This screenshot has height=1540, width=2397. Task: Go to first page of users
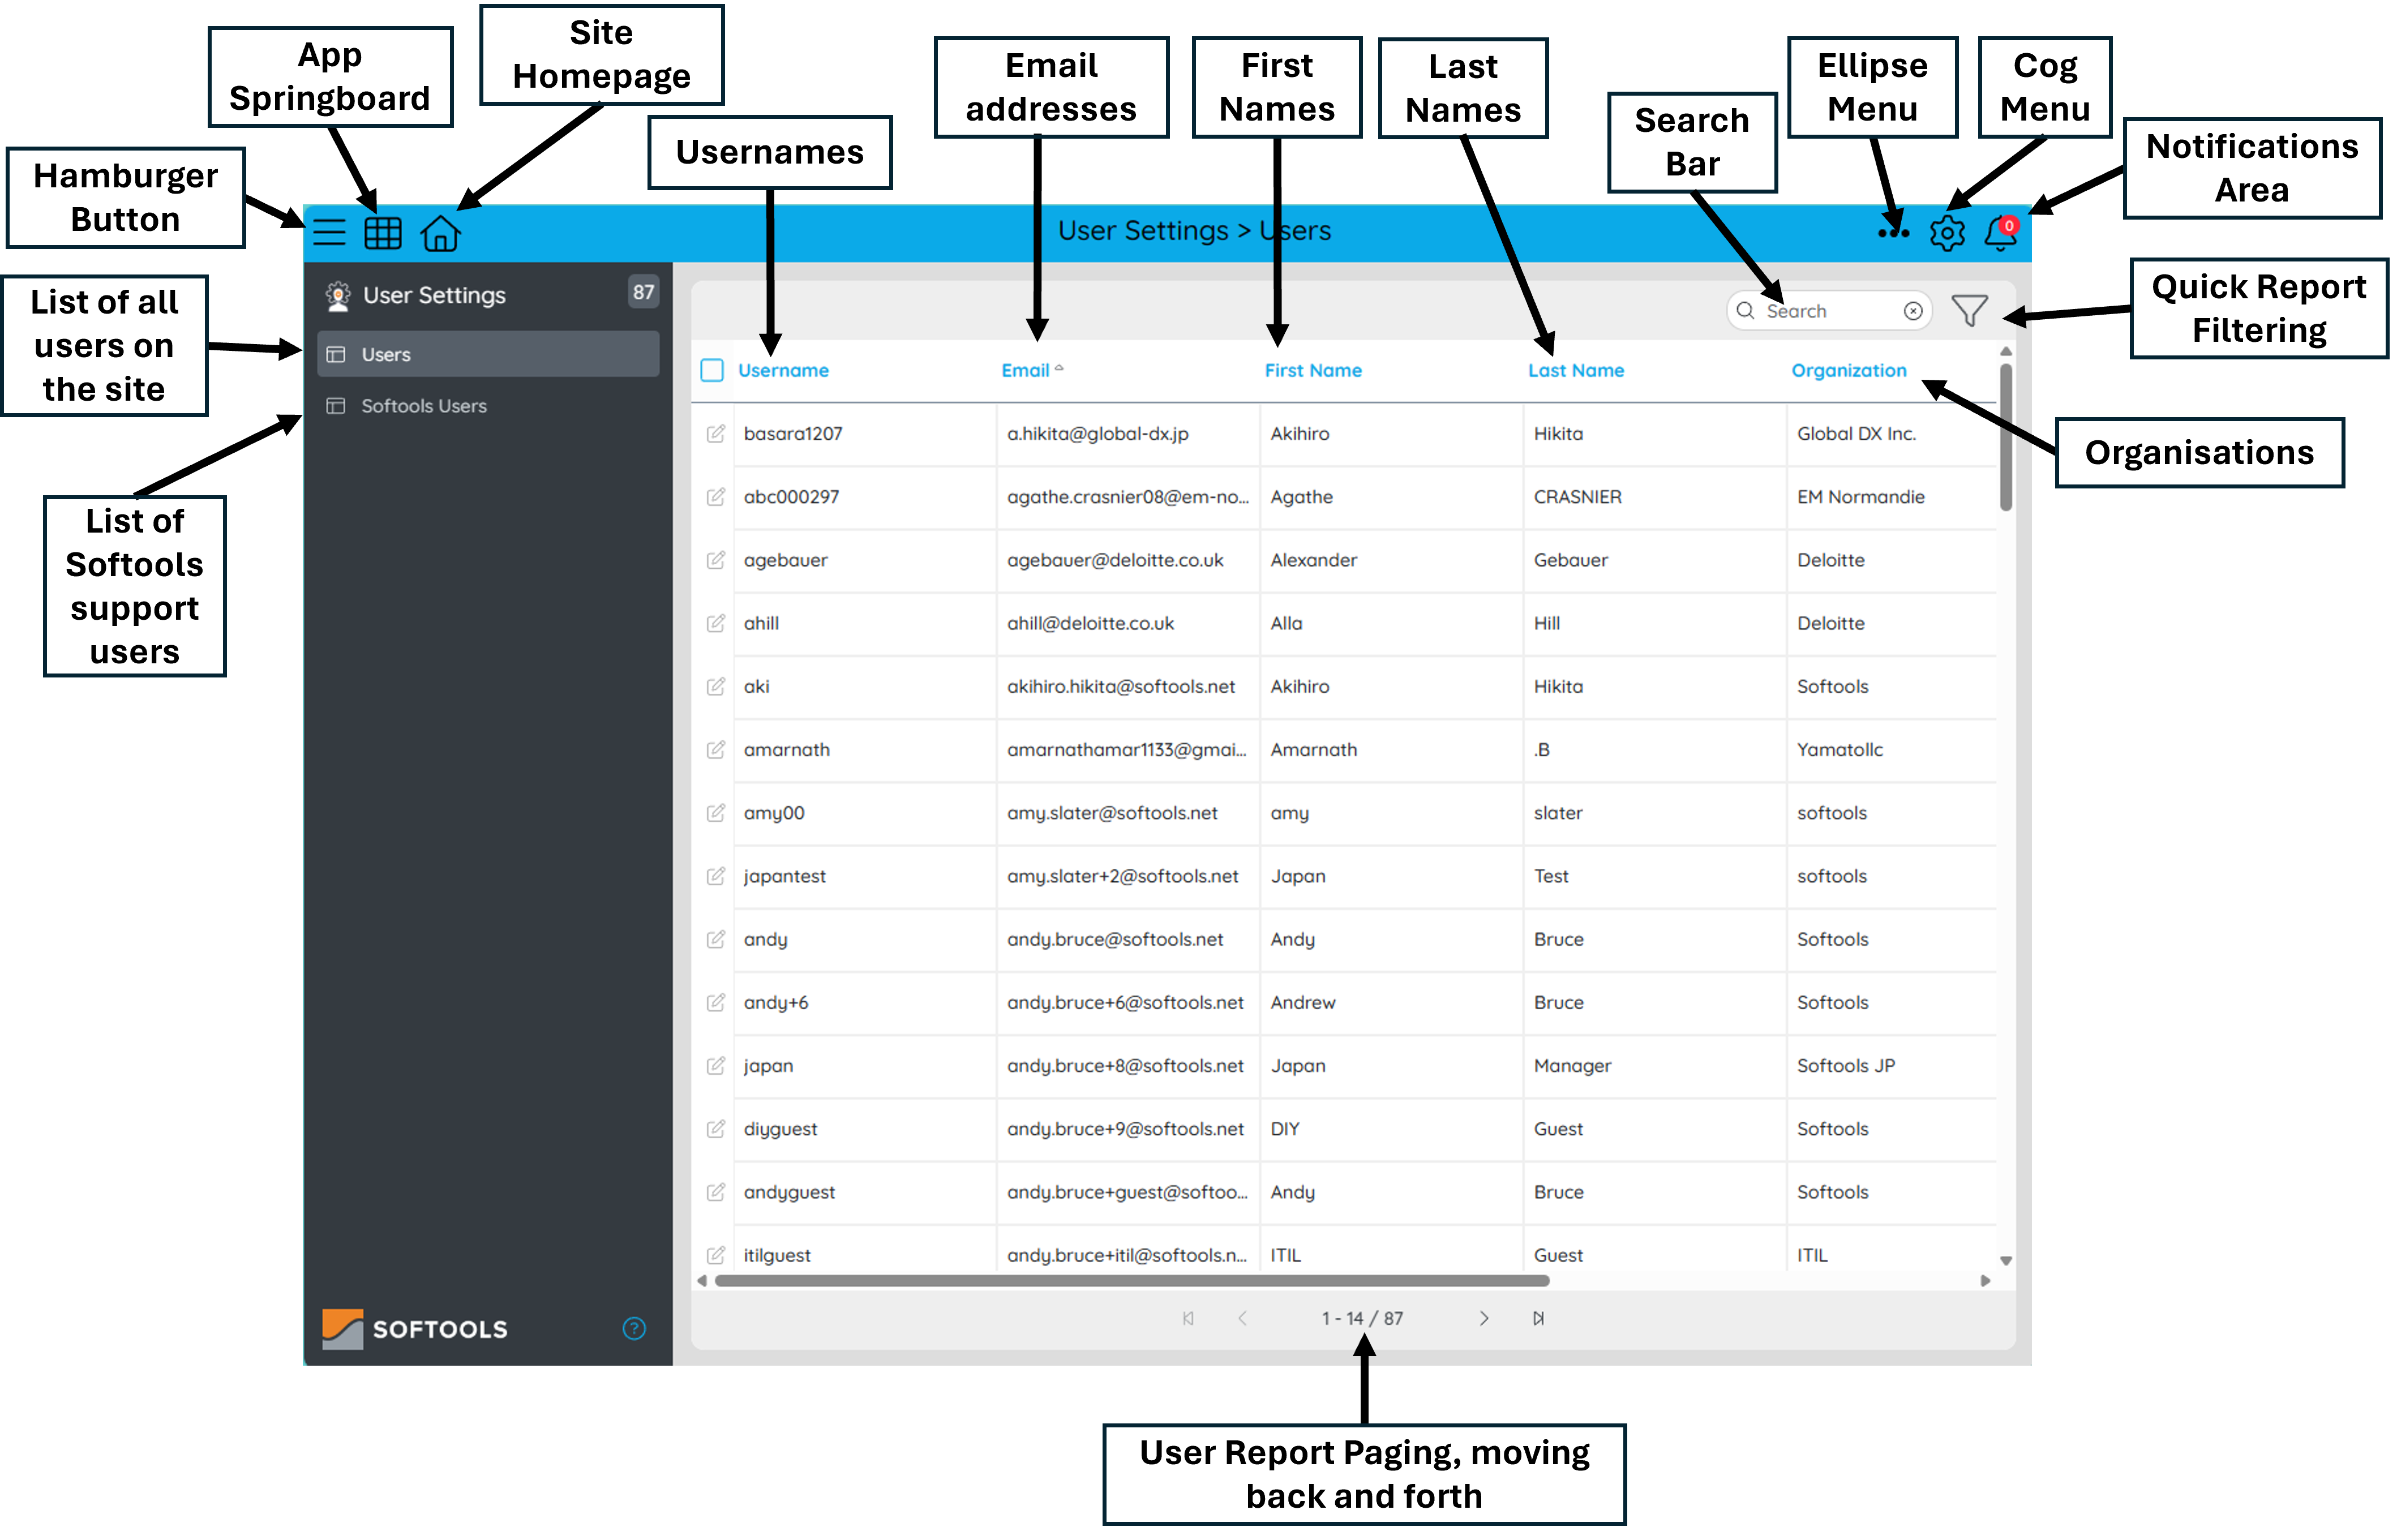click(x=1188, y=1318)
